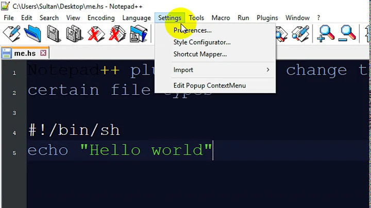Click the word "change" on line 1

[x=316, y=71]
